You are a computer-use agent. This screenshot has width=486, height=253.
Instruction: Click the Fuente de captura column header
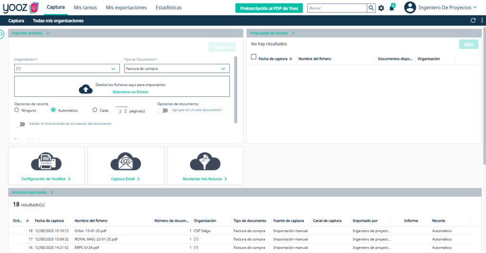pyautogui.click(x=288, y=221)
